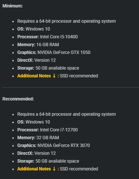
Task: Click the NVIDIA GeForce GTX 1050 entry
Action: click(x=64, y=52)
